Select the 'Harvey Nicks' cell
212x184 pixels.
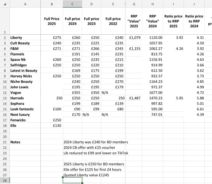click(25, 76)
